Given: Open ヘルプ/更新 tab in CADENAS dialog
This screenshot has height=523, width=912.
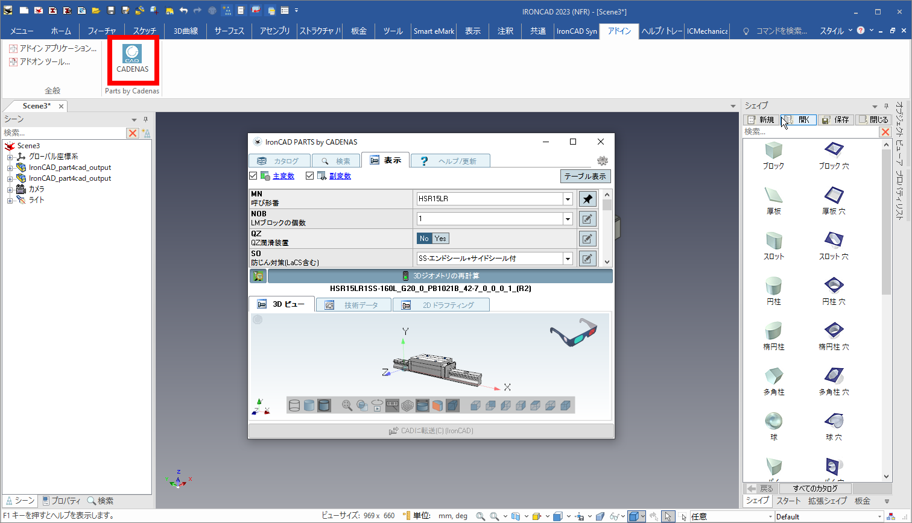Looking at the screenshot, I should coord(450,161).
